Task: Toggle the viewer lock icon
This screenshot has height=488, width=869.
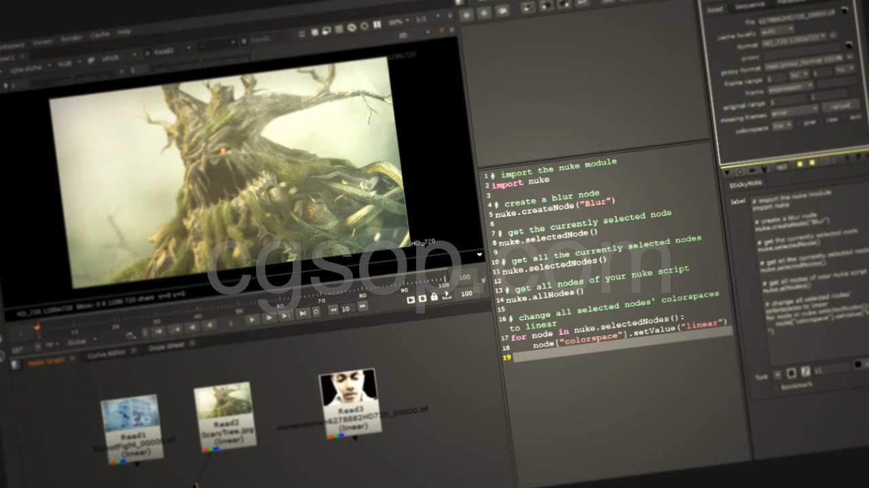Action: coord(434,296)
